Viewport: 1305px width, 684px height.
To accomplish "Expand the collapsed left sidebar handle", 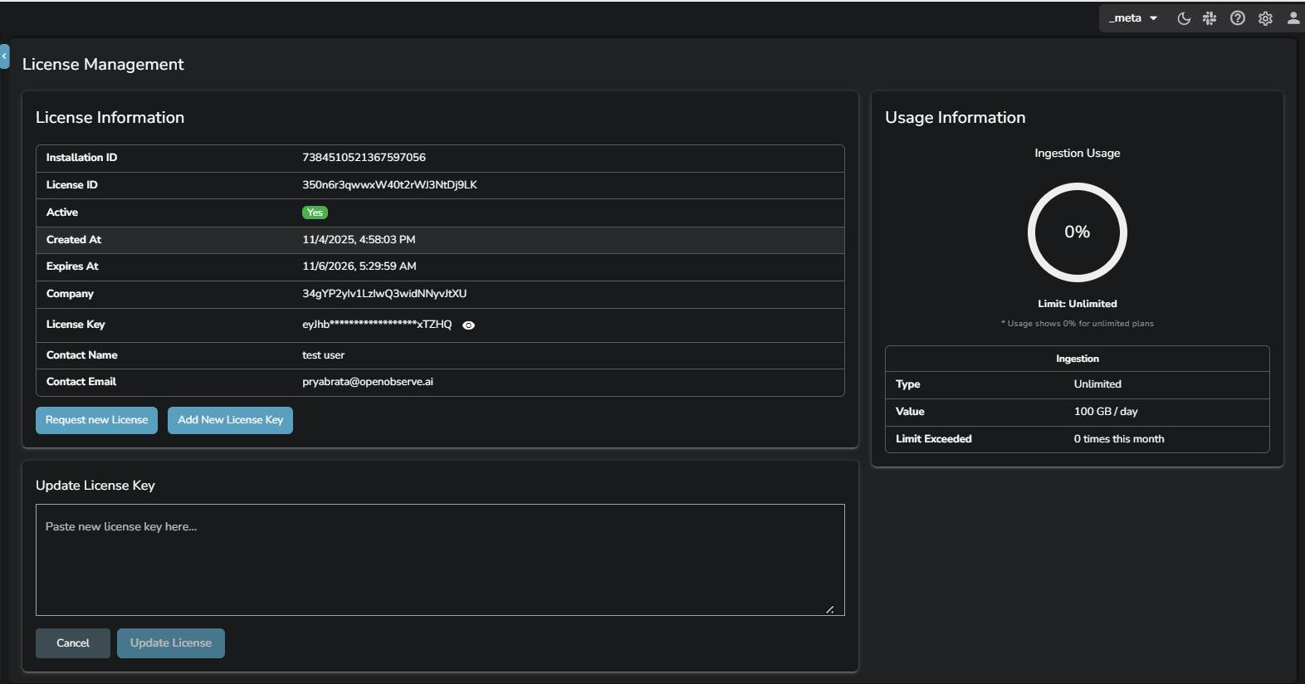I will click(4, 56).
